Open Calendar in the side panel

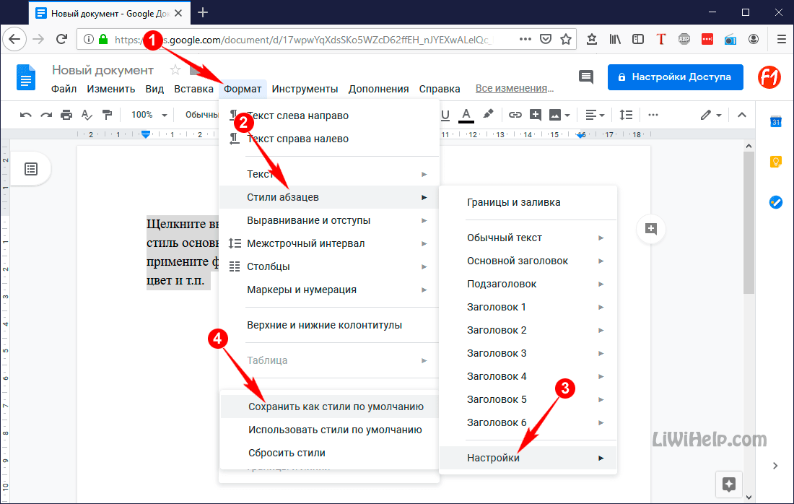[x=775, y=121]
